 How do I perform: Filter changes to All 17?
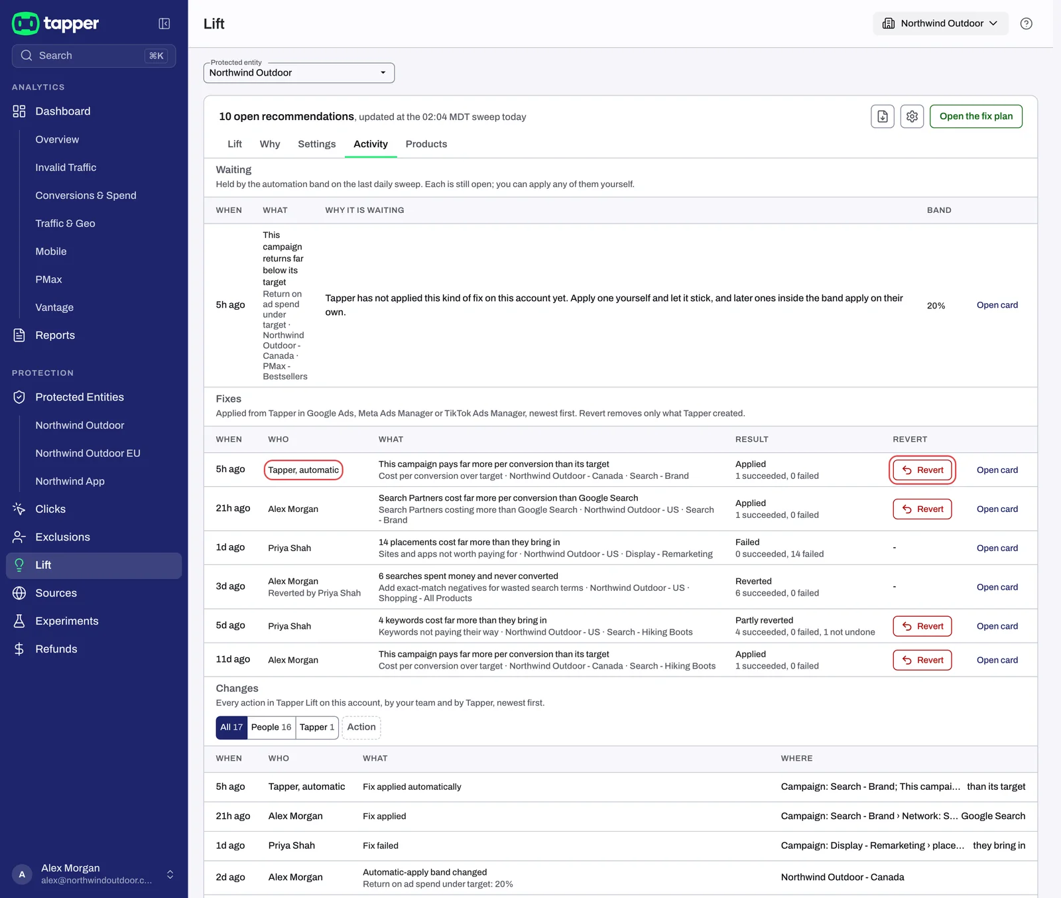(231, 728)
